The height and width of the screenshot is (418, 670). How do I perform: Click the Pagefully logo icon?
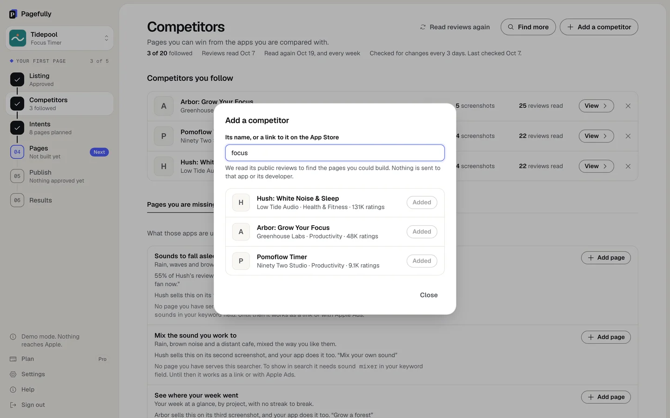click(13, 14)
